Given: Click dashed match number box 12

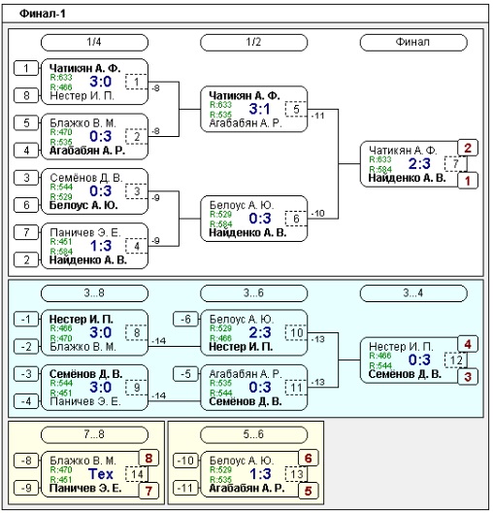Looking at the screenshot, I should pos(455,360).
